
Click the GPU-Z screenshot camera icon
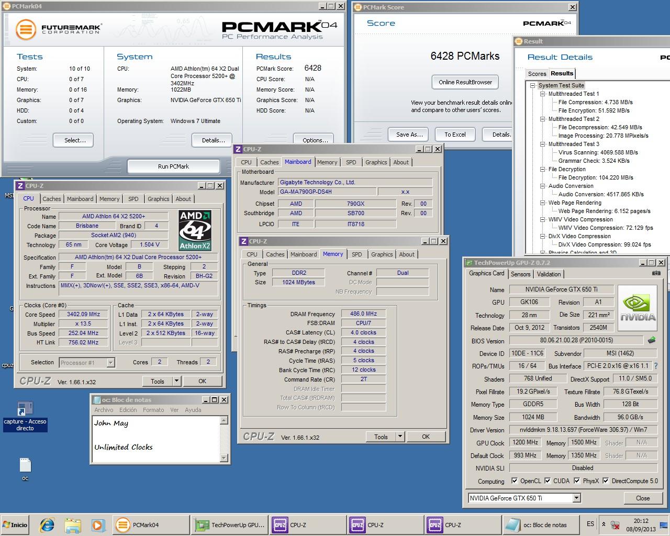[656, 273]
